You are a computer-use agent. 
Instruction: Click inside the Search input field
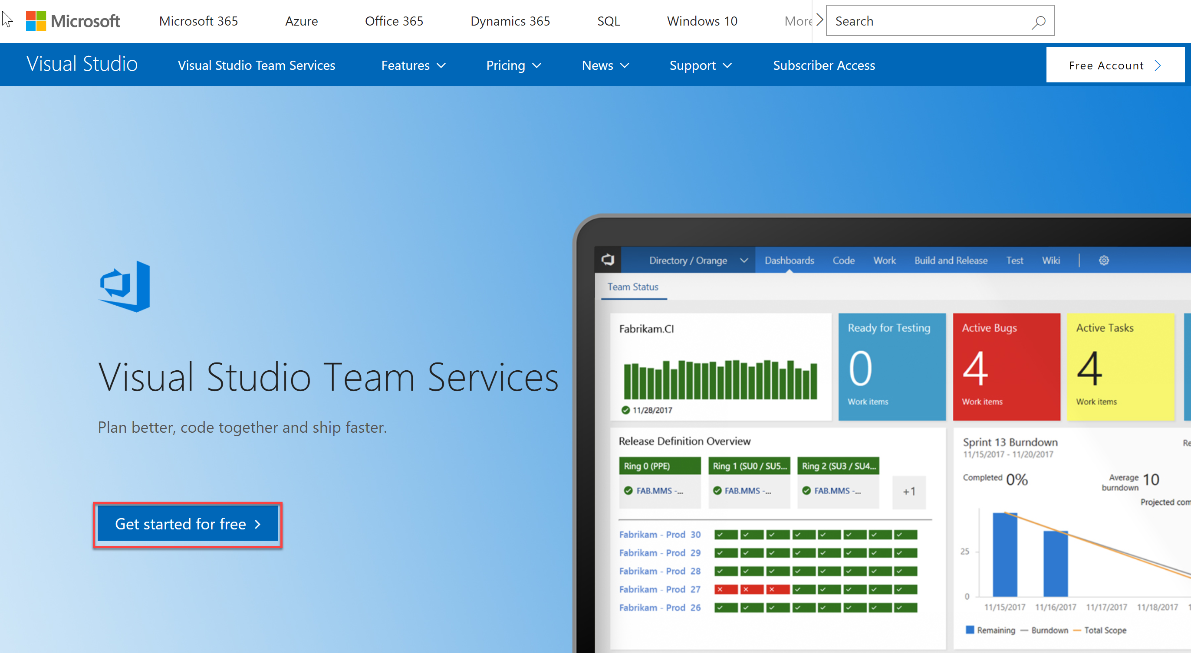(929, 21)
